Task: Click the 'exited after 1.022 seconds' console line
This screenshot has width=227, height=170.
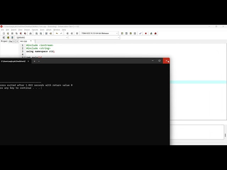Action: (36, 85)
